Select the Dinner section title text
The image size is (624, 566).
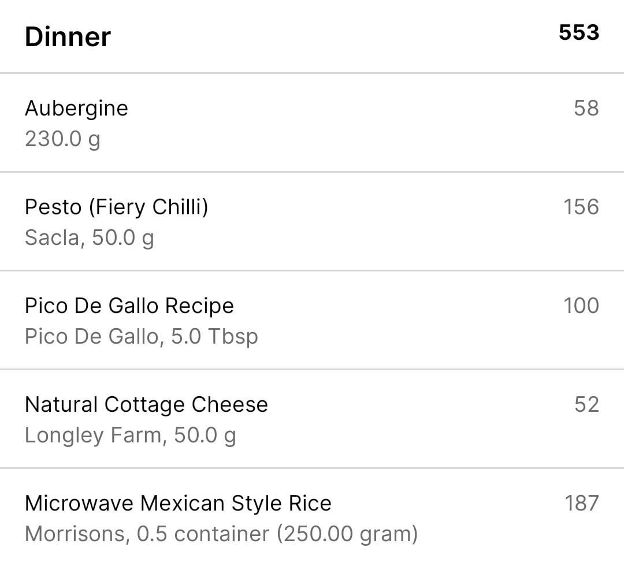click(68, 36)
